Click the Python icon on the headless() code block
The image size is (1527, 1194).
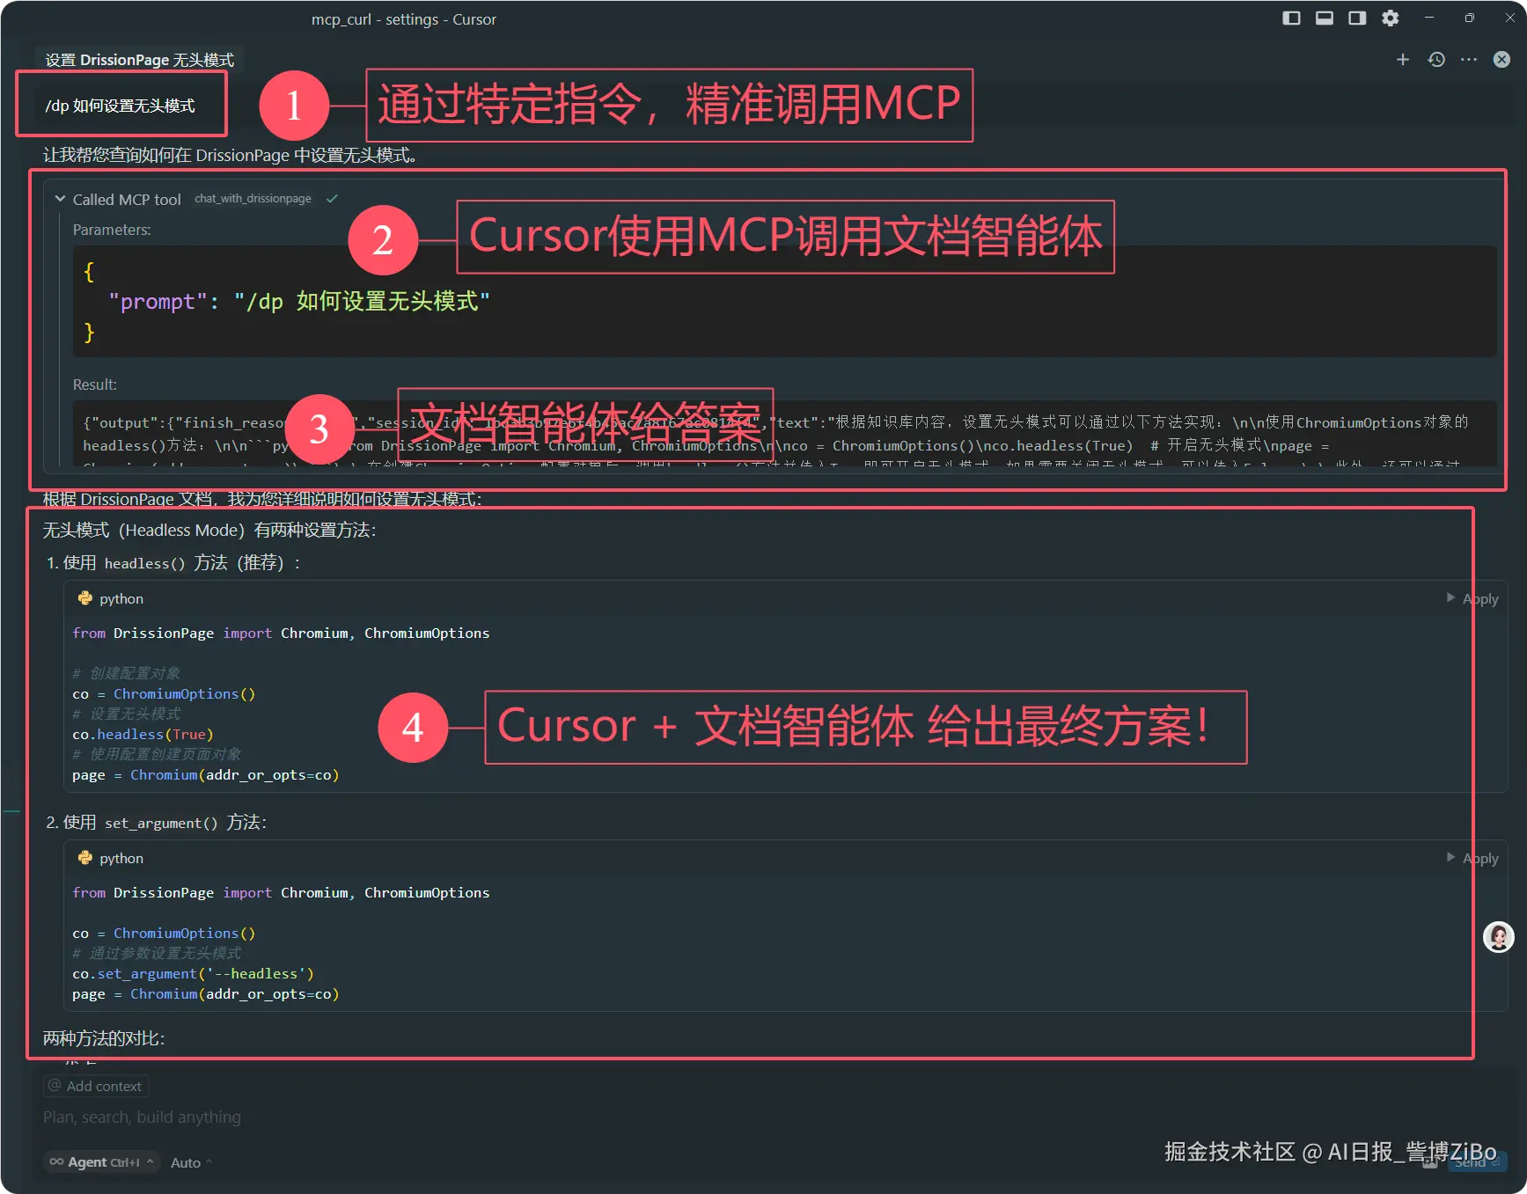(84, 598)
